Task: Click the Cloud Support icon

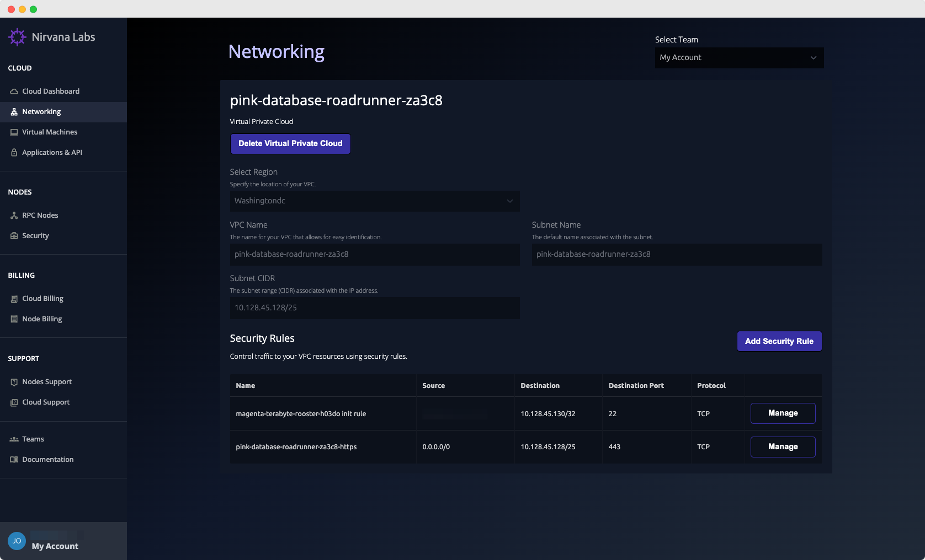Action: (14, 402)
